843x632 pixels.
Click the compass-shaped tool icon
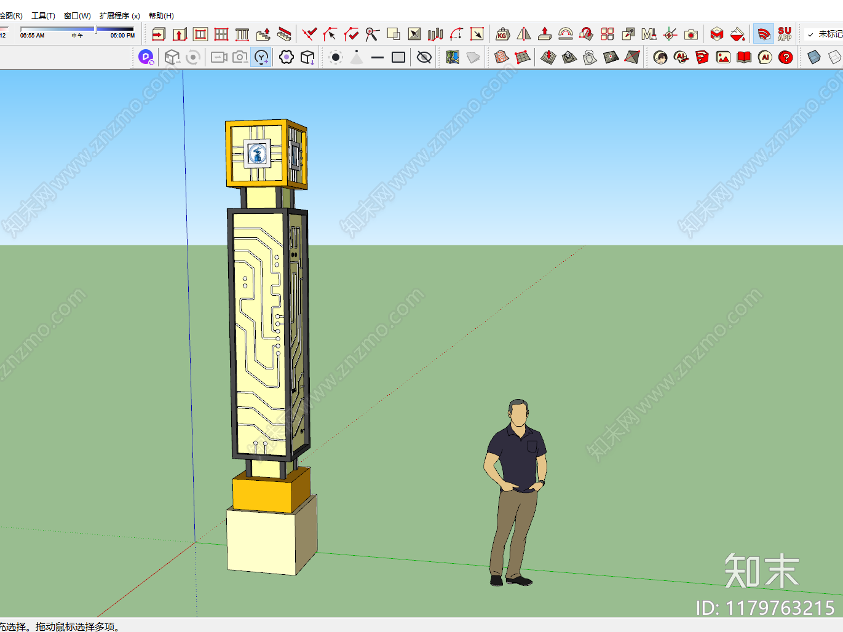click(373, 34)
